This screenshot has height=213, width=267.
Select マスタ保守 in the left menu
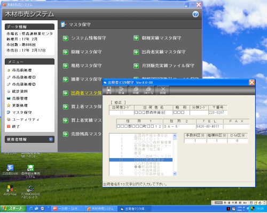click(x=22, y=112)
